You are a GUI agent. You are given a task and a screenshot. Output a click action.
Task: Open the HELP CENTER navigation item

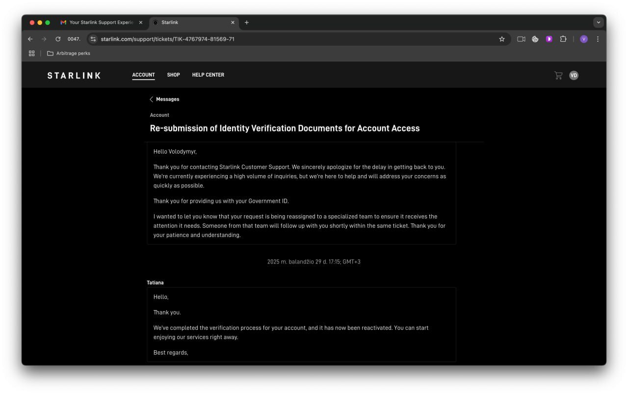[x=208, y=75]
